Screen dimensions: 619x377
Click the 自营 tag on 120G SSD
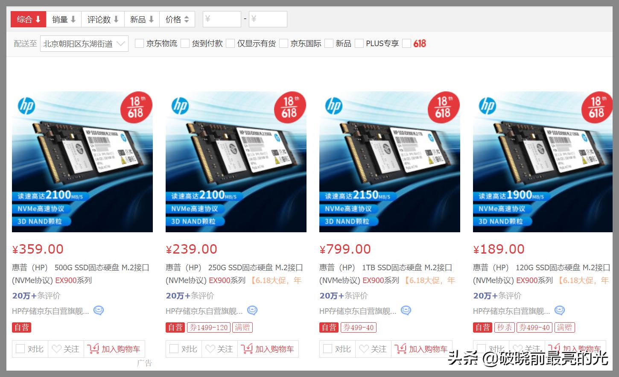point(483,327)
